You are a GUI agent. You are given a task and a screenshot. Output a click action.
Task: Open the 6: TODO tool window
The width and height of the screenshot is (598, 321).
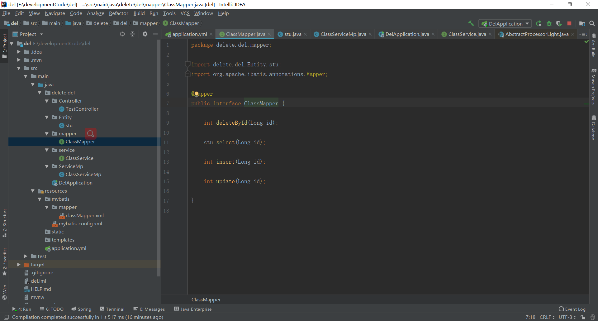coord(52,309)
